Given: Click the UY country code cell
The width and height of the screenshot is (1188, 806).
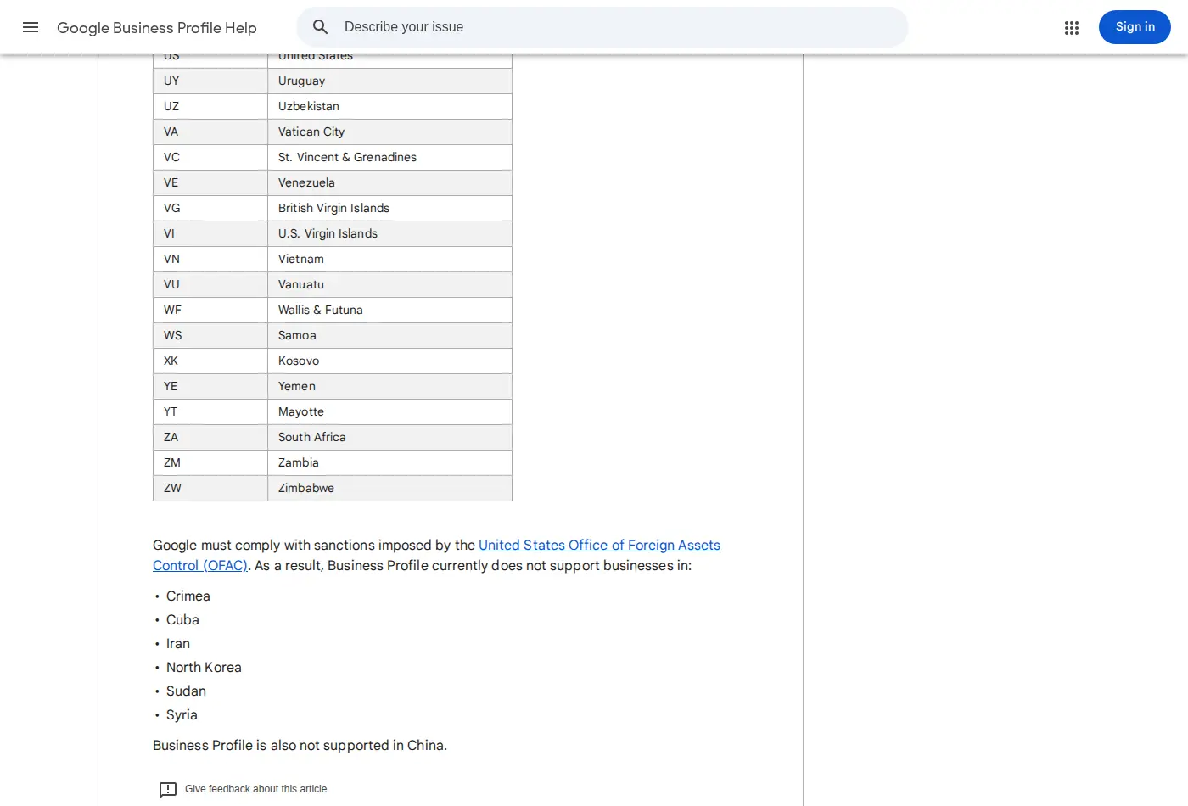Looking at the screenshot, I should (x=210, y=81).
